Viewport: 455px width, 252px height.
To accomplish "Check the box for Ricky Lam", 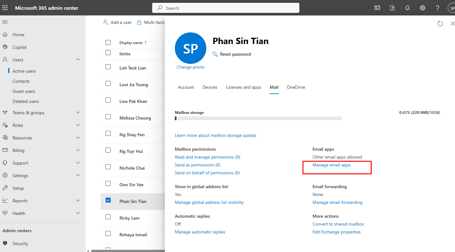I will tap(108, 217).
